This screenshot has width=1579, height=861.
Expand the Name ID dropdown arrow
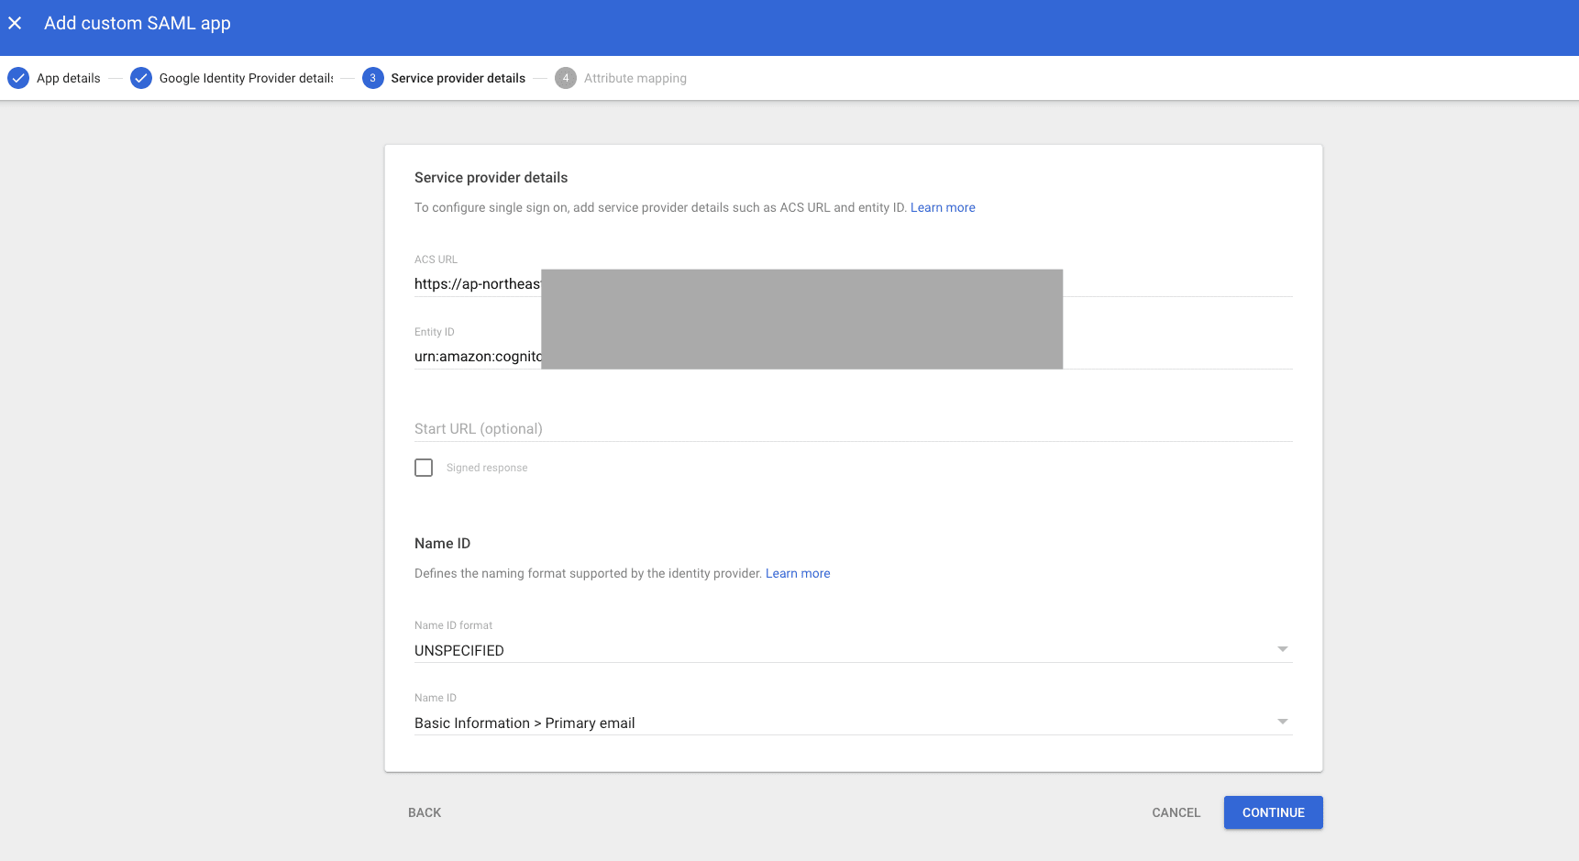point(1283,722)
